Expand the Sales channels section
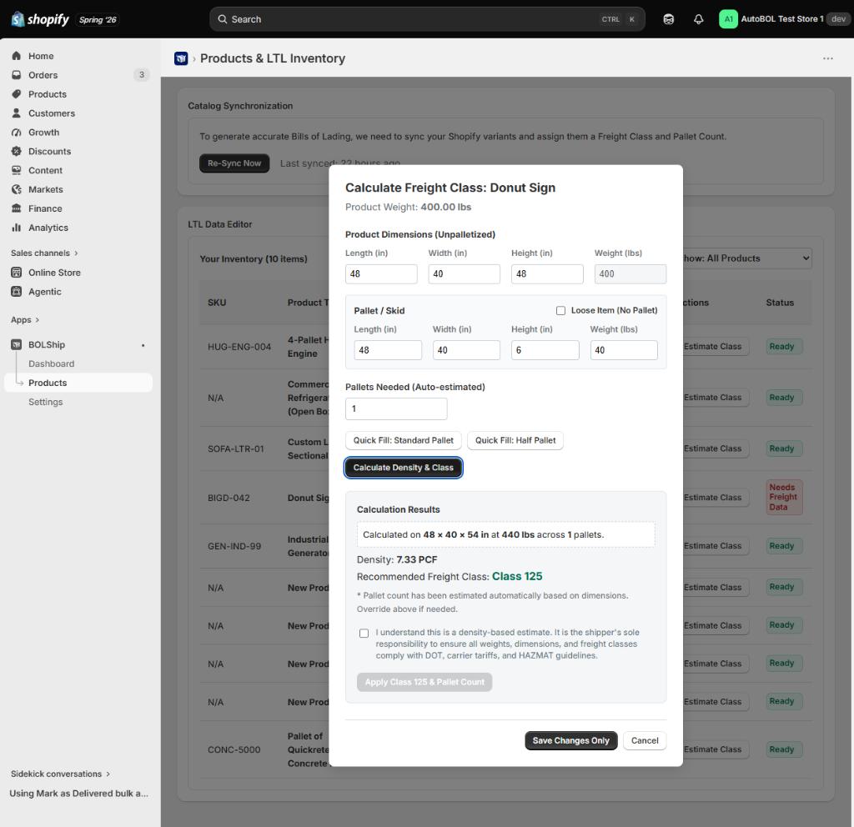This screenshot has height=827, width=854. point(45,253)
